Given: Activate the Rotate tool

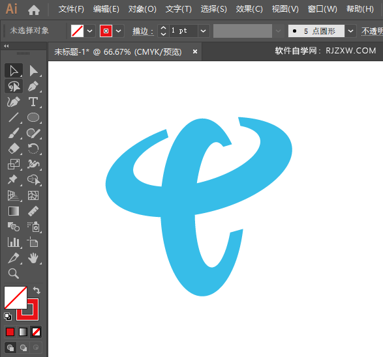Looking at the screenshot, I should click(33, 149).
